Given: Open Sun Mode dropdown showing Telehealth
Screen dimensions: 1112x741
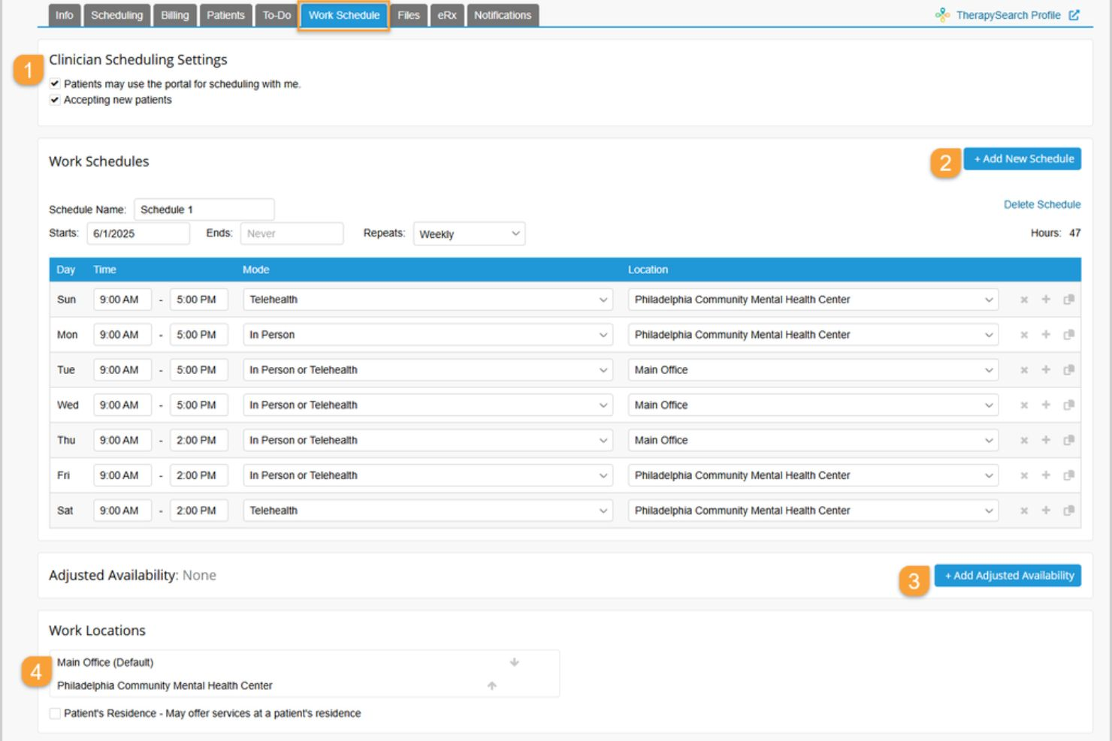Looking at the screenshot, I should pos(428,300).
